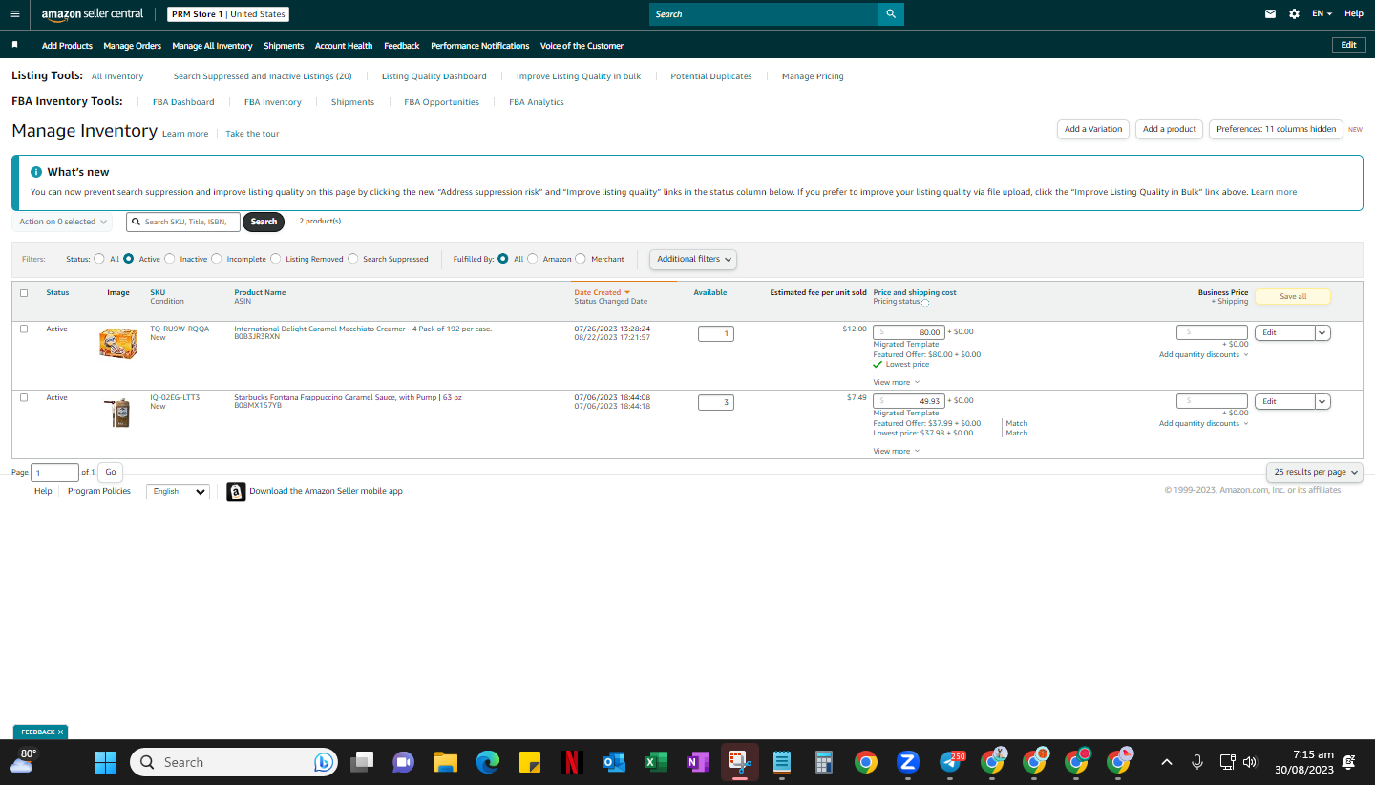Image resolution: width=1375 pixels, height=785 pixels.
Task: Click the magnifier button of the top search bar
Action: pos(891,14)
